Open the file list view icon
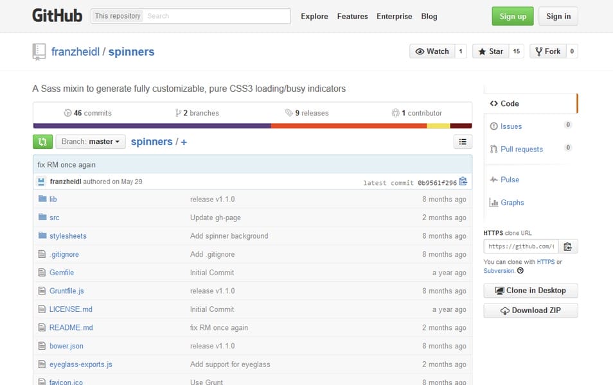Screen dimensions: 613x385 pos(463,141)
